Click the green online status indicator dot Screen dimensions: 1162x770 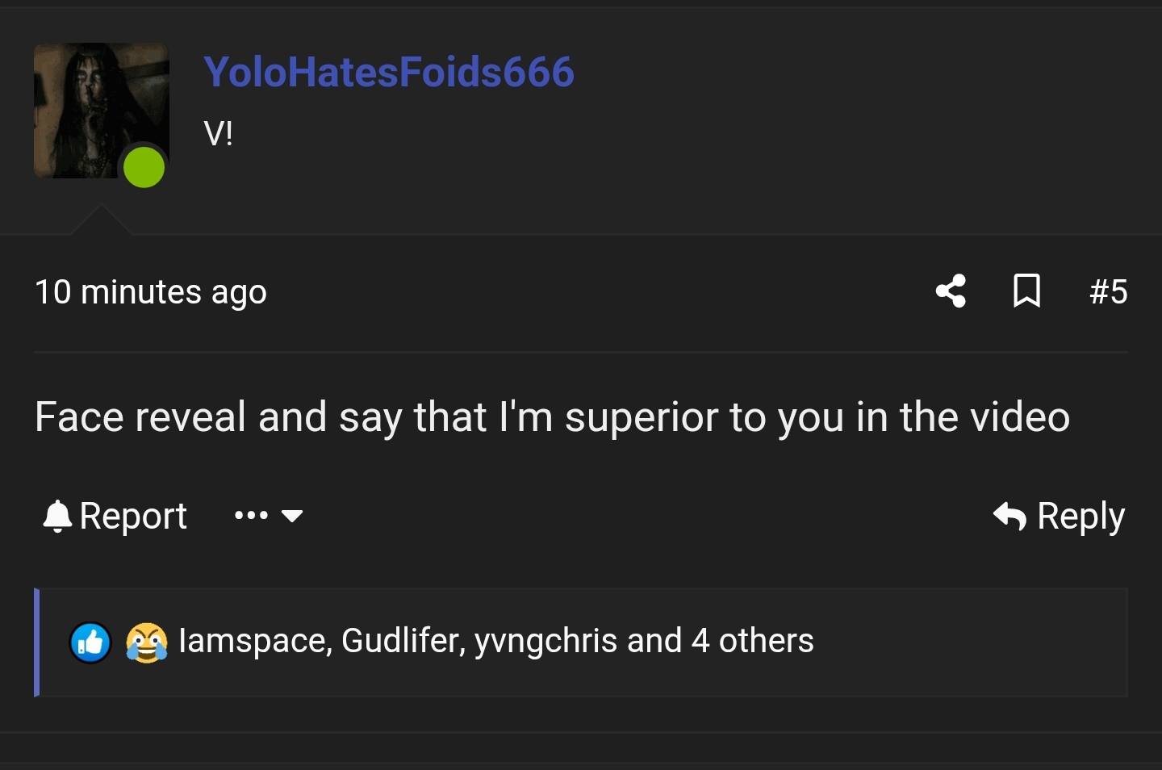144,167
